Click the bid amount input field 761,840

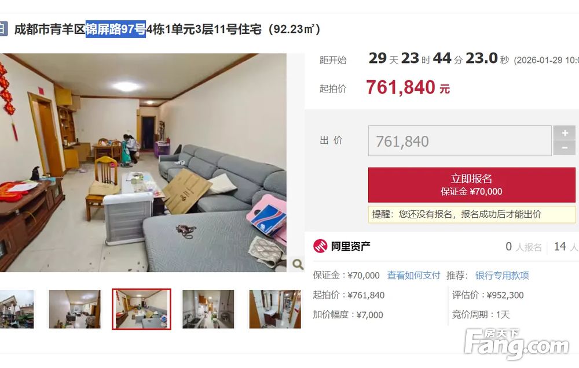point(460,141)
